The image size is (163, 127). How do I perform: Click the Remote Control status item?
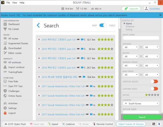103,124
